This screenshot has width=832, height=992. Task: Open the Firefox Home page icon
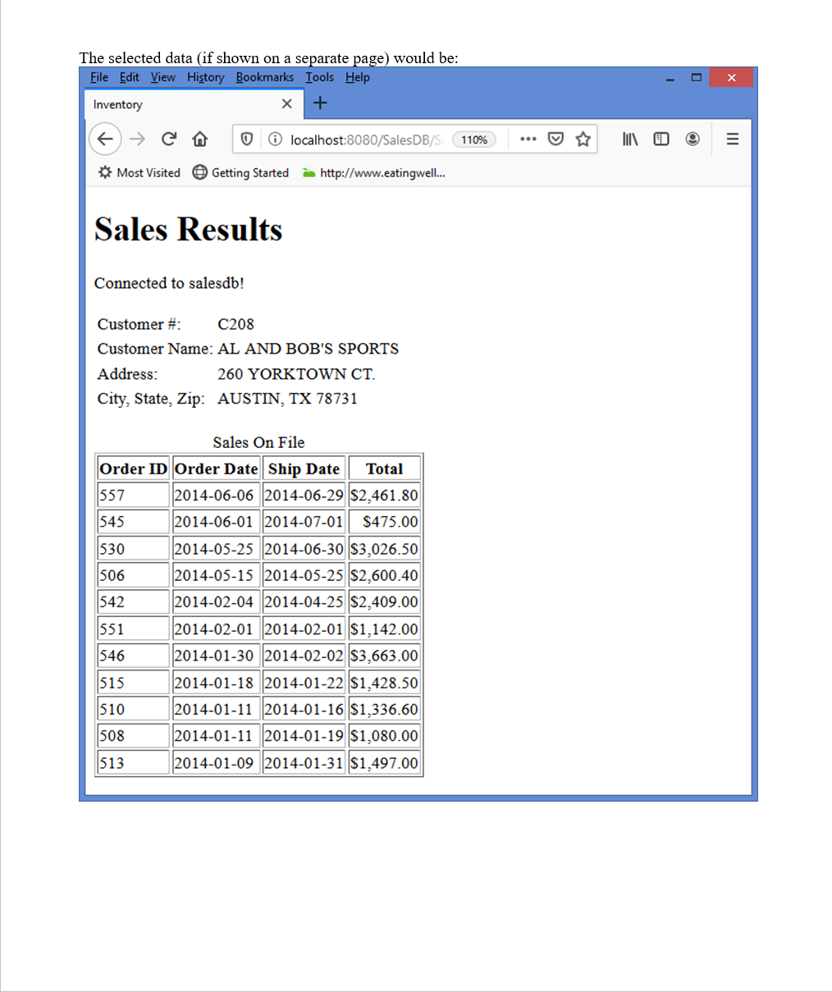(199, 139)
